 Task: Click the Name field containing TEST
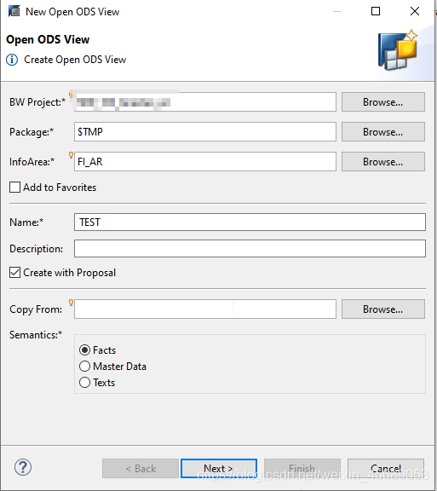point(250,222)
